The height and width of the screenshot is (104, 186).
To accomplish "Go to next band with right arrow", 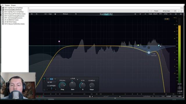I will coord(55,79).
